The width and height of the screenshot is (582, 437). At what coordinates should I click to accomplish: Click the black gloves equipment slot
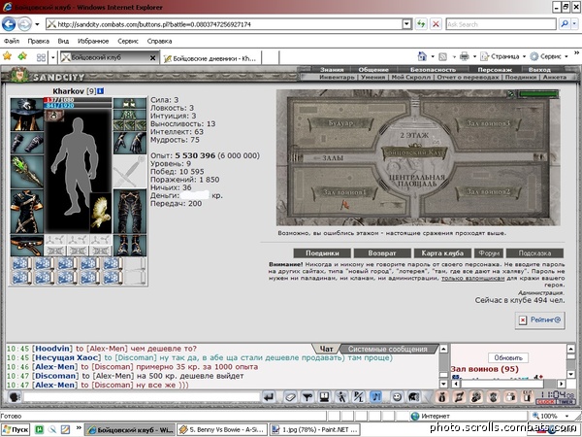130,143
